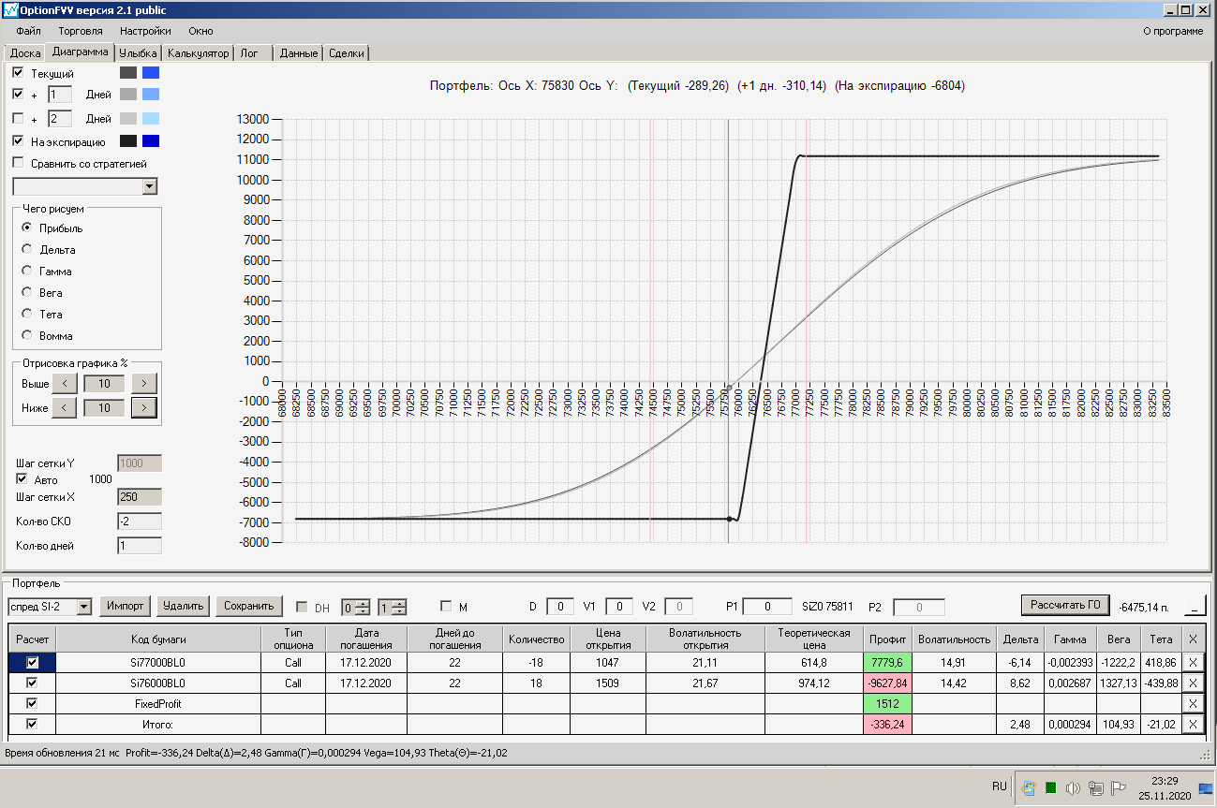Open the Настройки menu
1217x808 pixels.
tap(145, 31)
